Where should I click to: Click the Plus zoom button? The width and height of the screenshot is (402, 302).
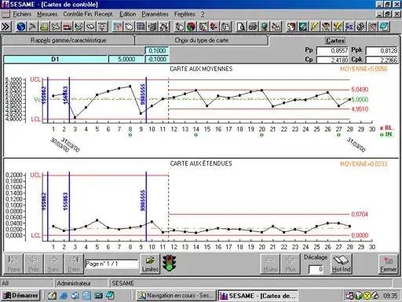(x=291, y=263)
